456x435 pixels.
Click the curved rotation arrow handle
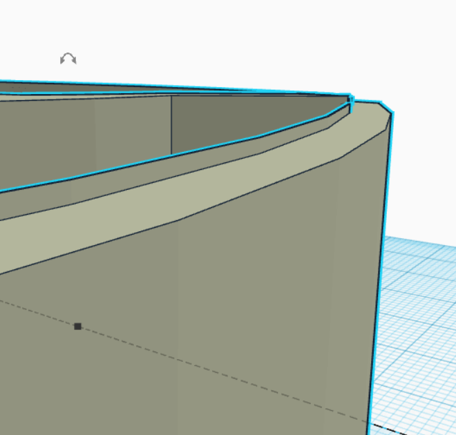coord(68,59)
